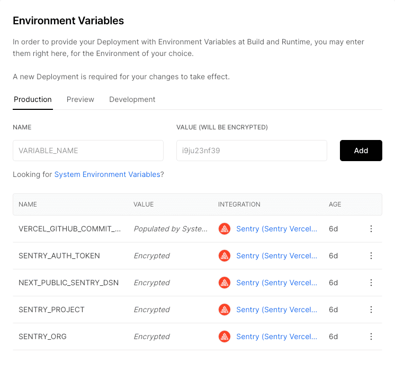Click Sentry icon in SENTRY_PROJECT row
Viewport: 395px width, 374px height.
pyautogui.click(x=225, y=310)
